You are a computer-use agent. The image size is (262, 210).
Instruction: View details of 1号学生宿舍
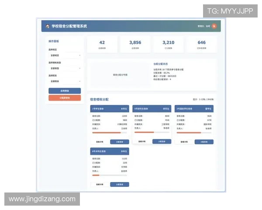[x=100, y=142]
